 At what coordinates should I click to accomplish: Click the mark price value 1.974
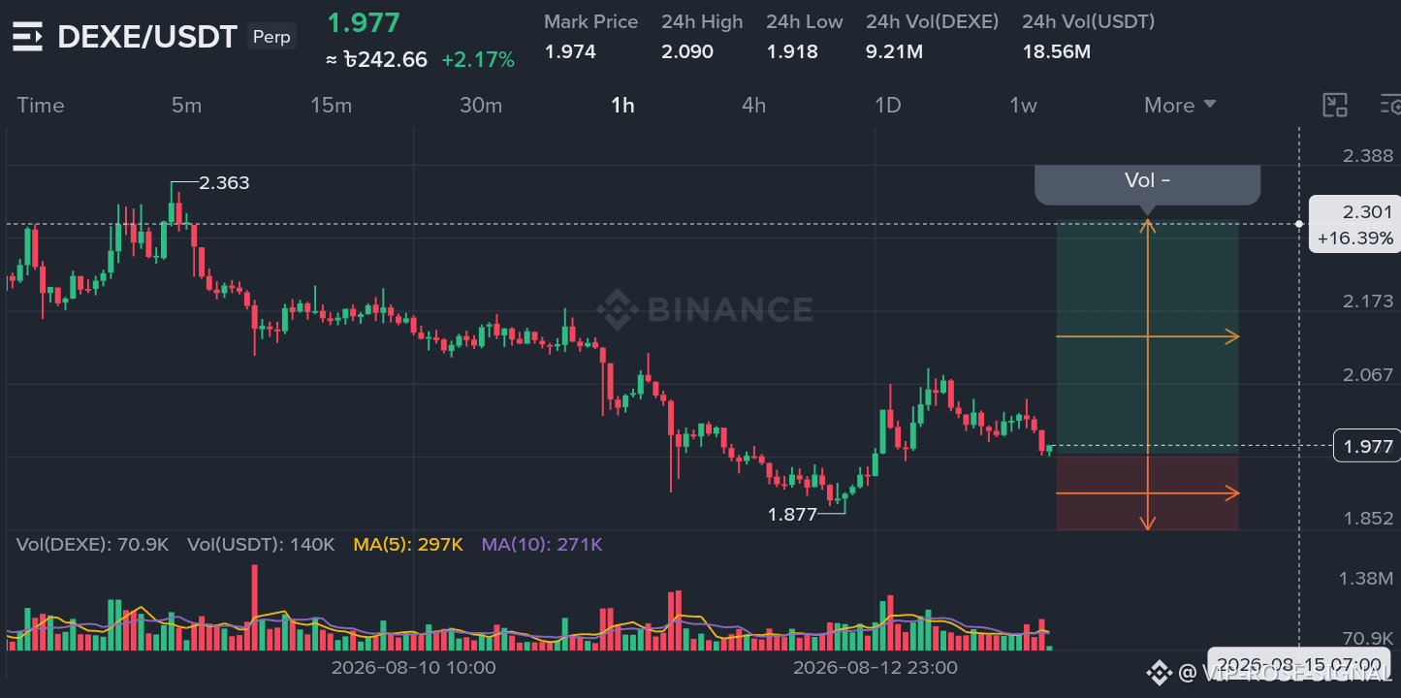tap(570, 51)
